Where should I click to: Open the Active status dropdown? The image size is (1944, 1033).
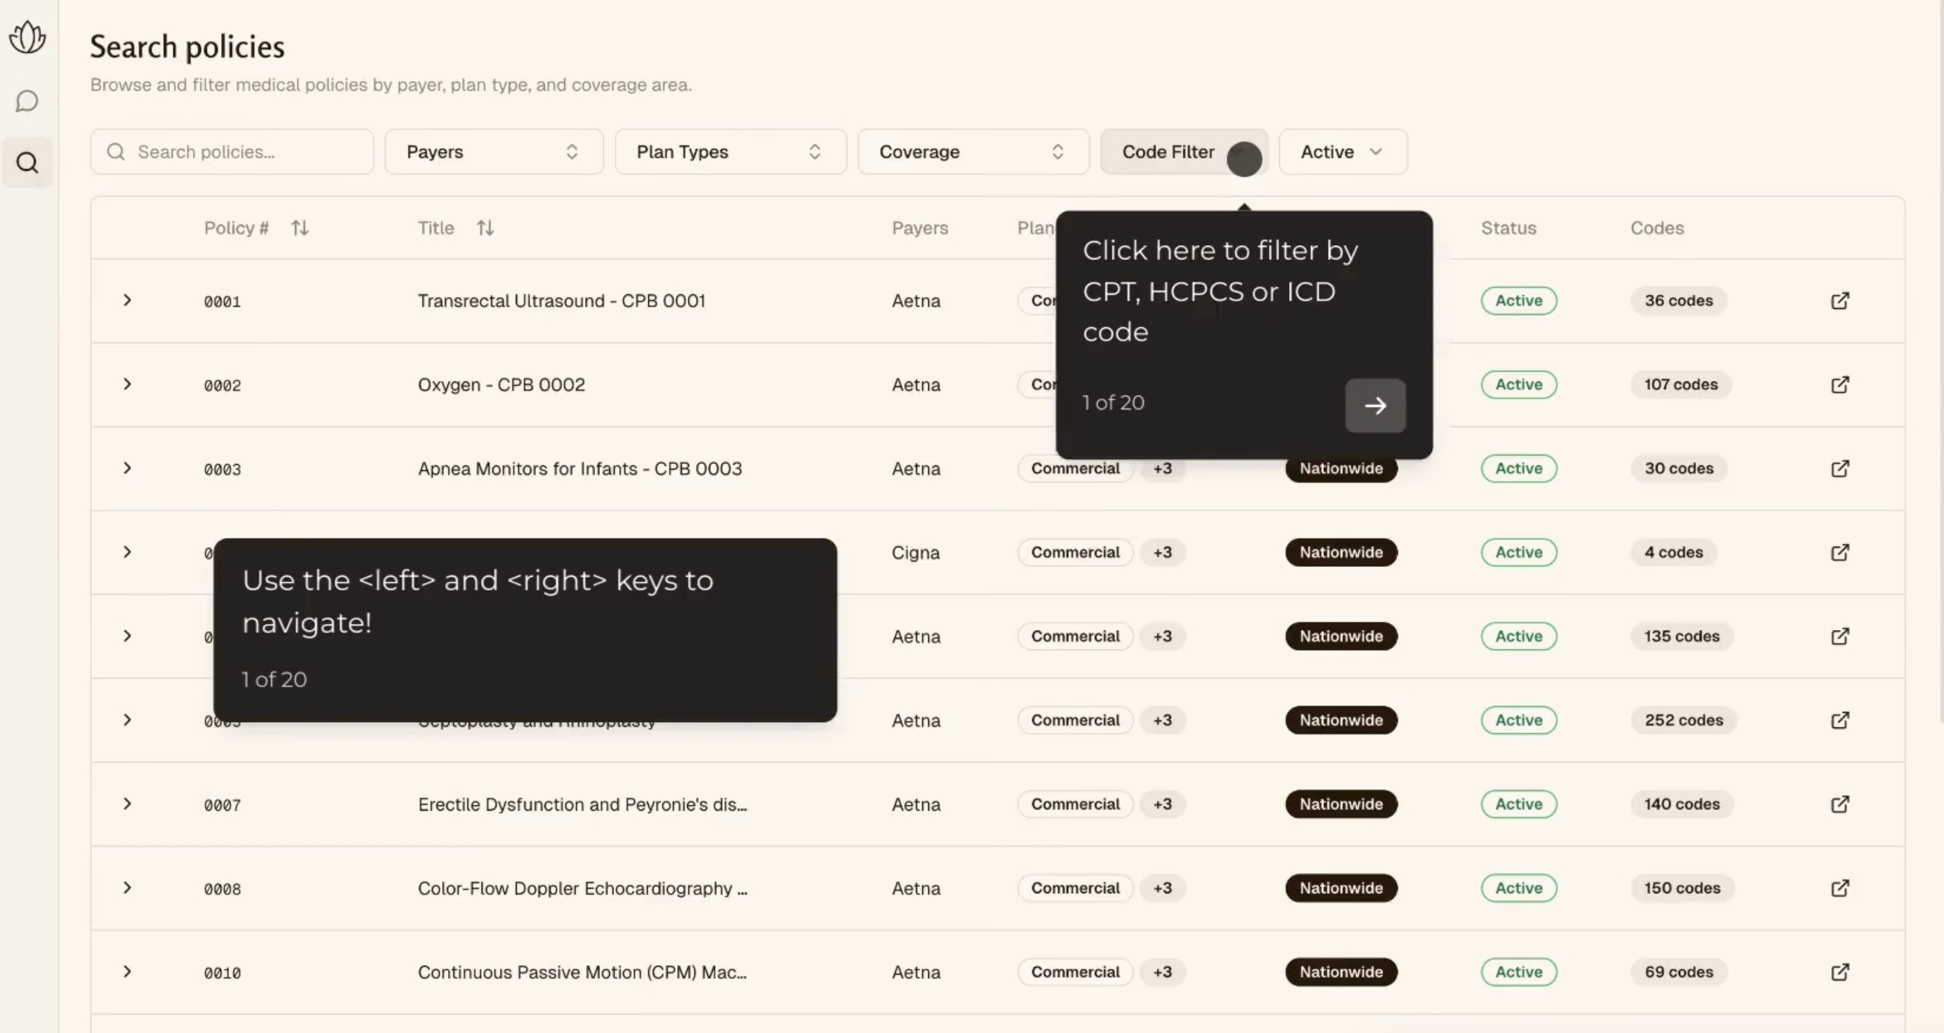pos(1343,152)
